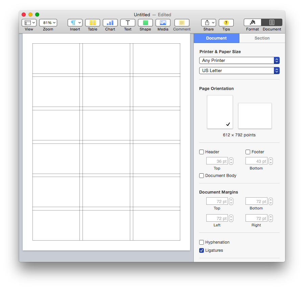304x289 pixels.
Task: Uncheck the Ligatures option
Action: (202, 250)
